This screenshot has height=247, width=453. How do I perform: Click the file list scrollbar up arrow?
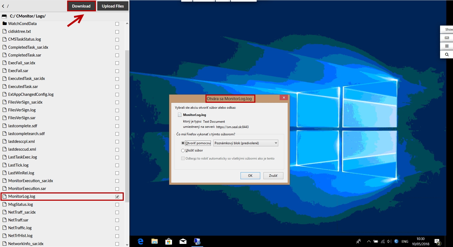pyautogui.click(x=127, y=23)
